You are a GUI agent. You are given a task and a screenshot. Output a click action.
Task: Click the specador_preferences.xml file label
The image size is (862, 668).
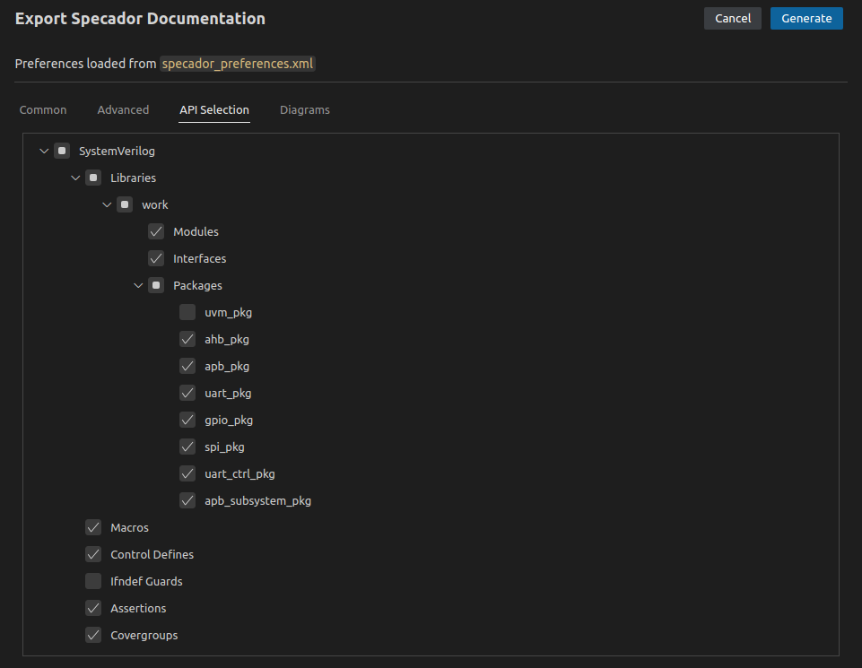pos(238,64)
